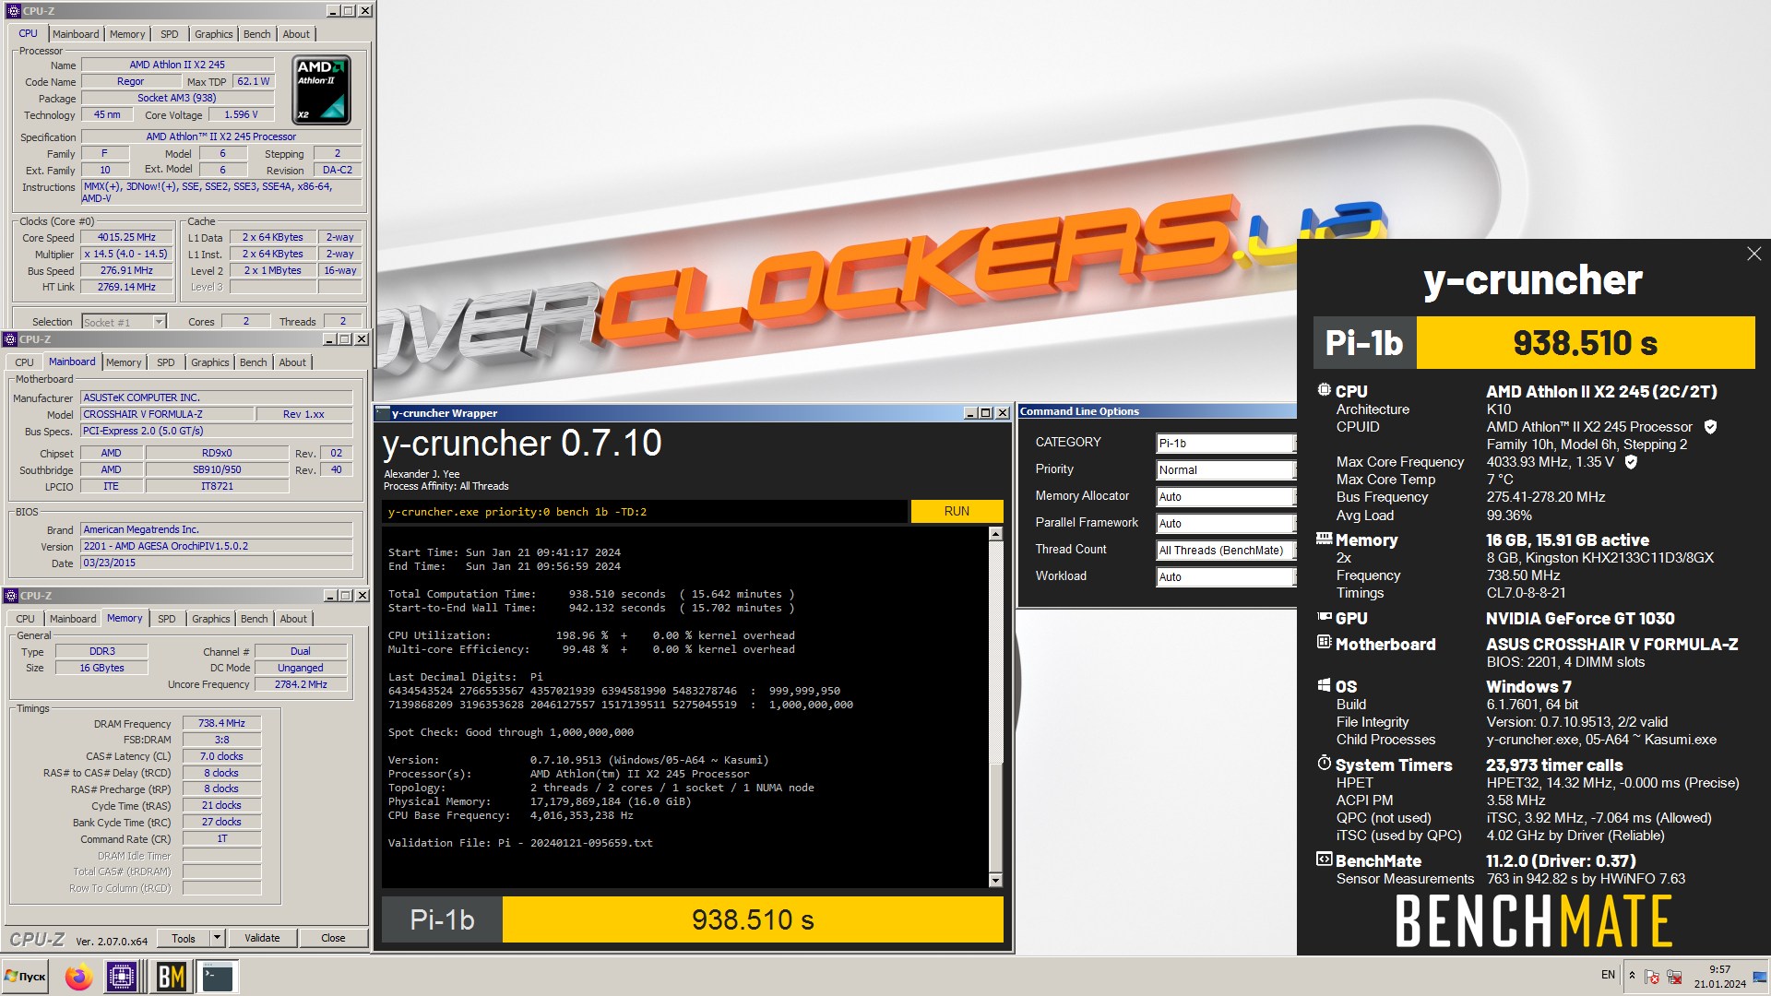Click the verified shield beside CPUID processor name

point(1710,427)
